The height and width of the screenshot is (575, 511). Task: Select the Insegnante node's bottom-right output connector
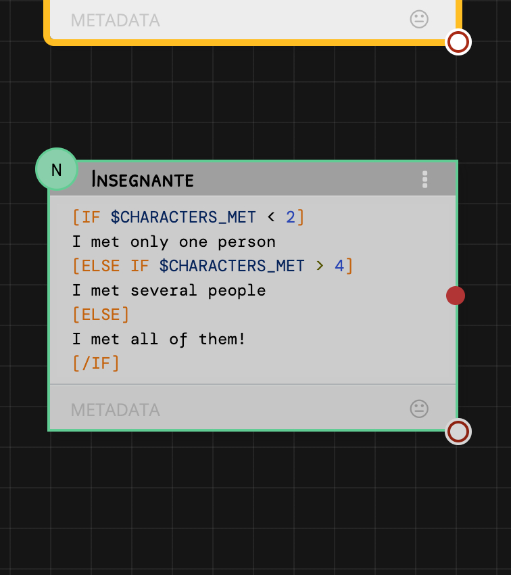click(458, 432)
